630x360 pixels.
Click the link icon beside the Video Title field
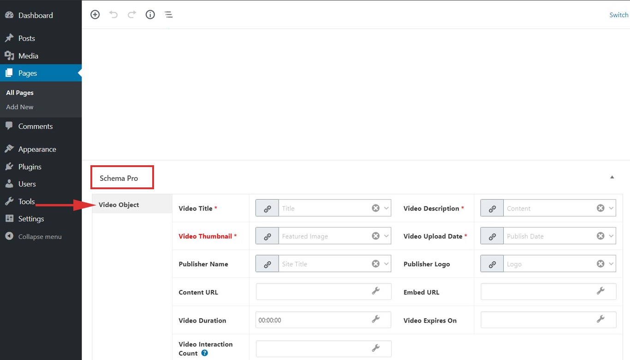click(267, 208)
